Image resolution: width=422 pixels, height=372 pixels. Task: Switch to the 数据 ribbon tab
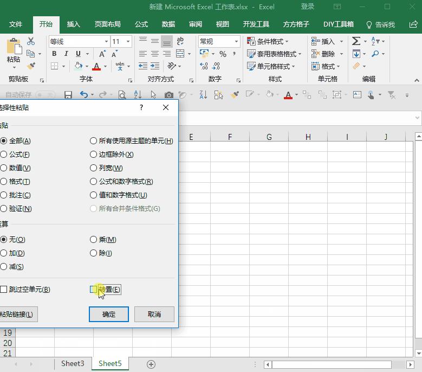coord(168,24)
